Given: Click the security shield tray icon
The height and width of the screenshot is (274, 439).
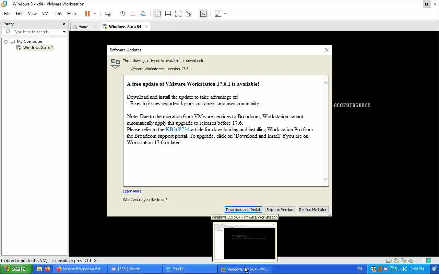Looking at the screenshot, I should coord(373,269).
